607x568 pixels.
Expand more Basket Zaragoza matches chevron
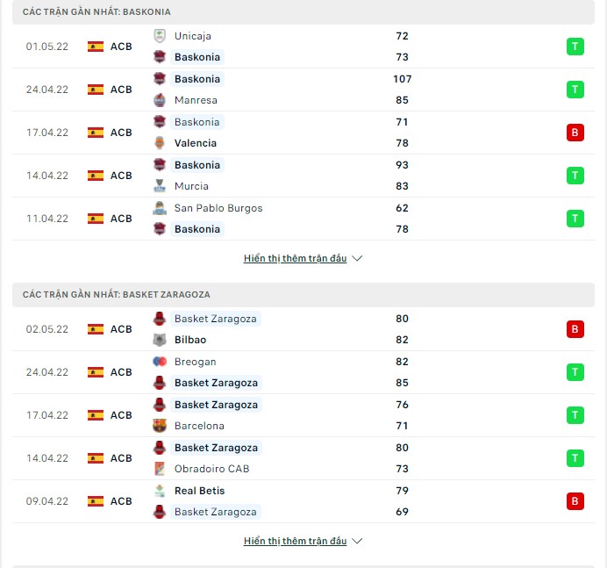point(357,541)
